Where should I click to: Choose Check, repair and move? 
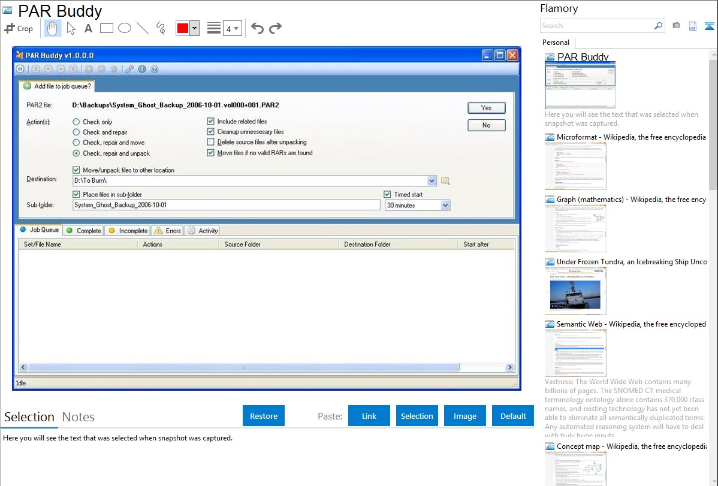click(76, 143)
